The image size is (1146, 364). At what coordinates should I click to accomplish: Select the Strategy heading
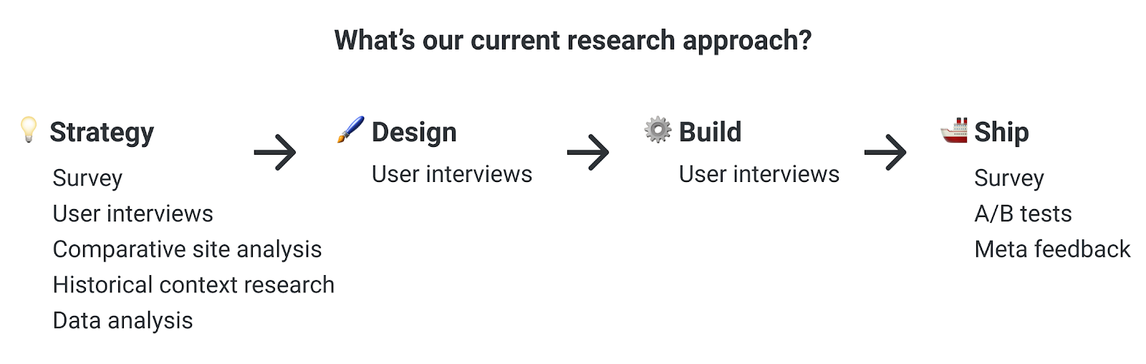pos(102,133)
